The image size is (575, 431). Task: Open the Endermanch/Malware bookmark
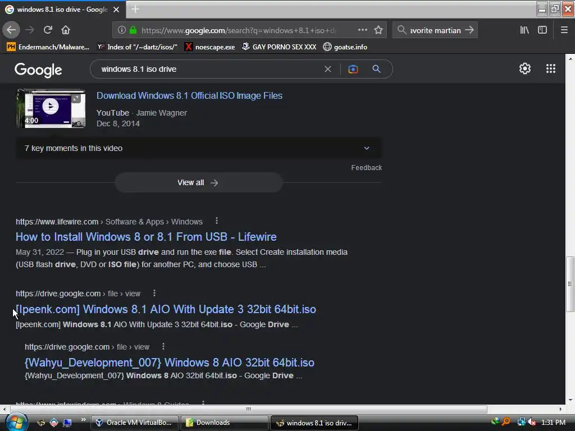pyautogui.click(x=48, y=47)
